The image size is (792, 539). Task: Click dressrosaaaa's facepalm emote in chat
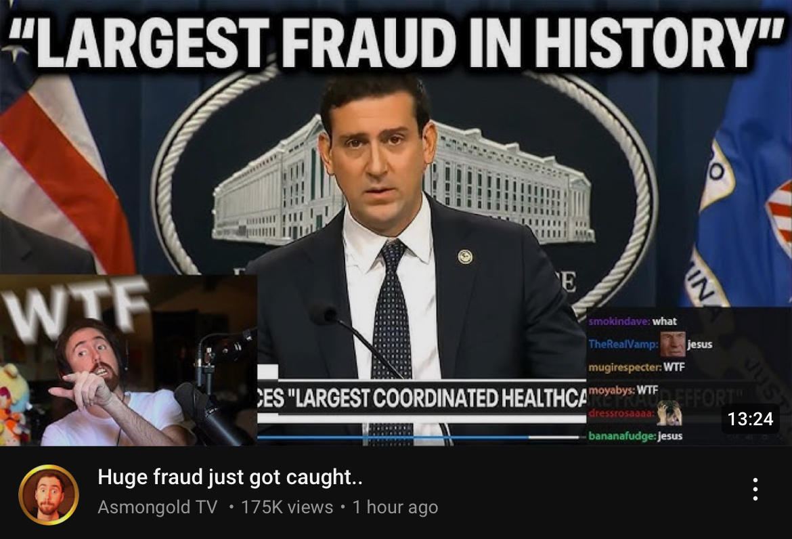point(669,413)
